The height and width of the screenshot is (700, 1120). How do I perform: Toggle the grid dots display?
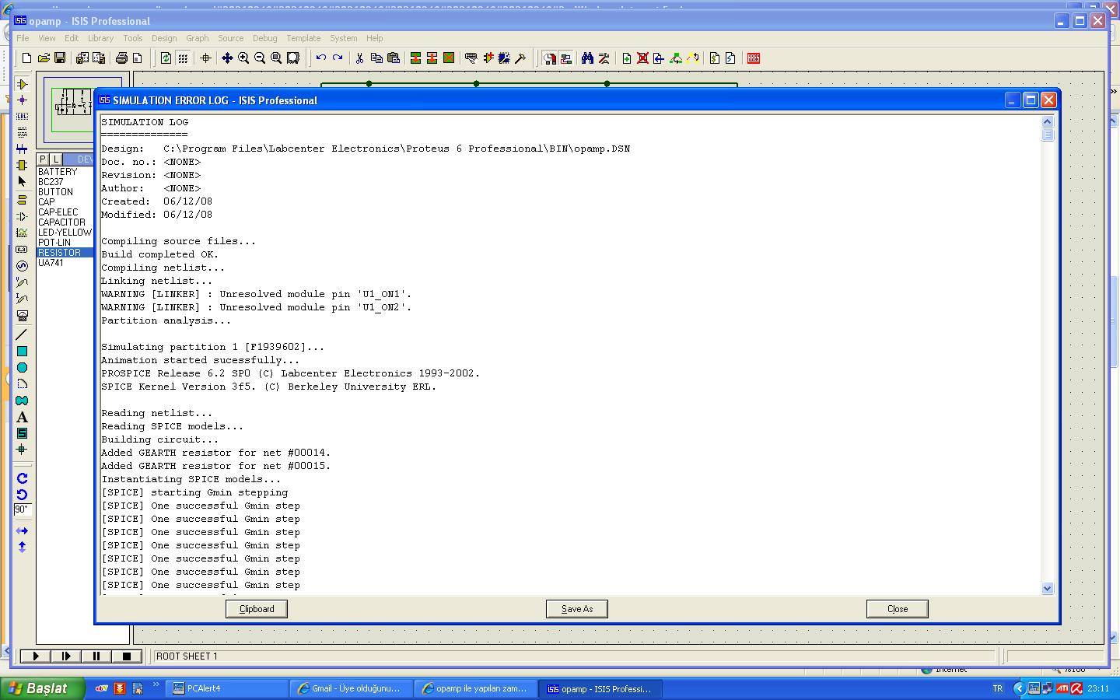[x=183, y=58]
